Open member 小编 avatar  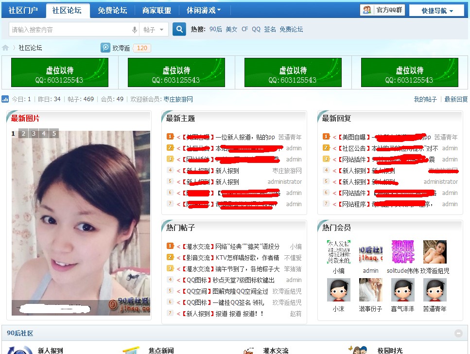[339, 252]
